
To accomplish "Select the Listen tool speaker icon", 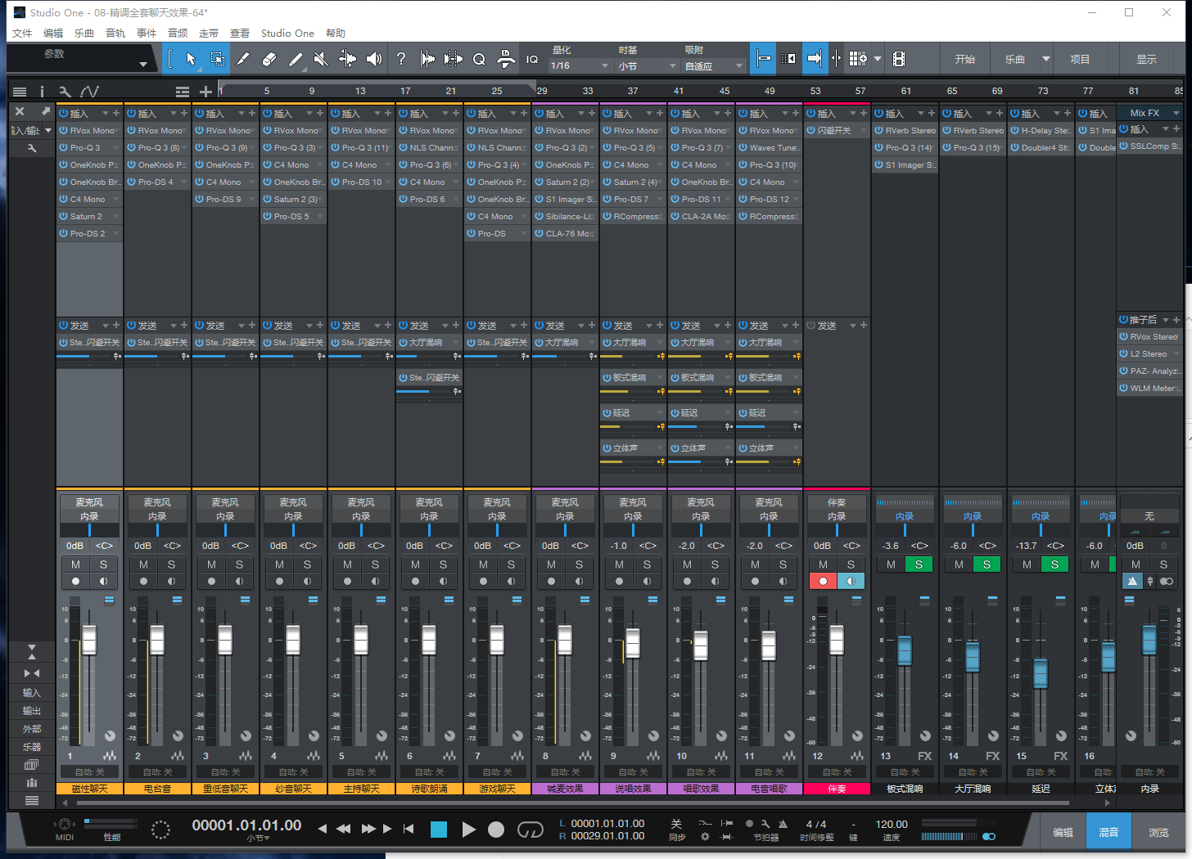I will tap(376, 58).
